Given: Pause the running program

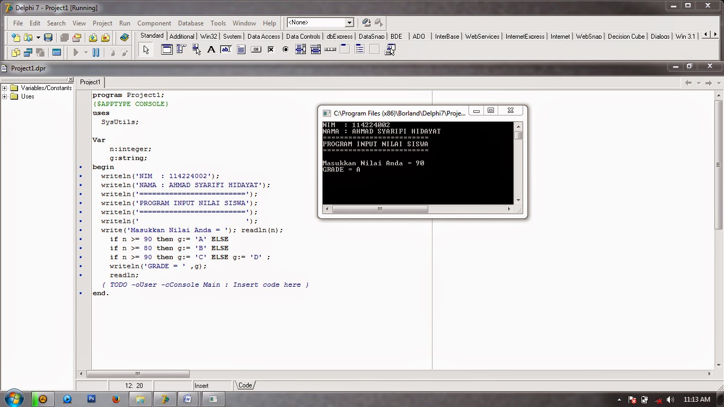Looking at the screenshot, I should click(x=96, y=52).
